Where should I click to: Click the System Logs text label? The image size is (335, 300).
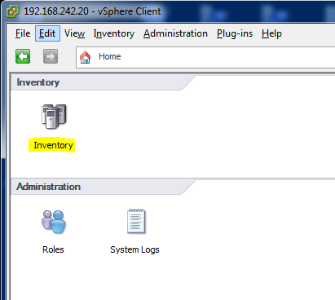coord(134,249)
